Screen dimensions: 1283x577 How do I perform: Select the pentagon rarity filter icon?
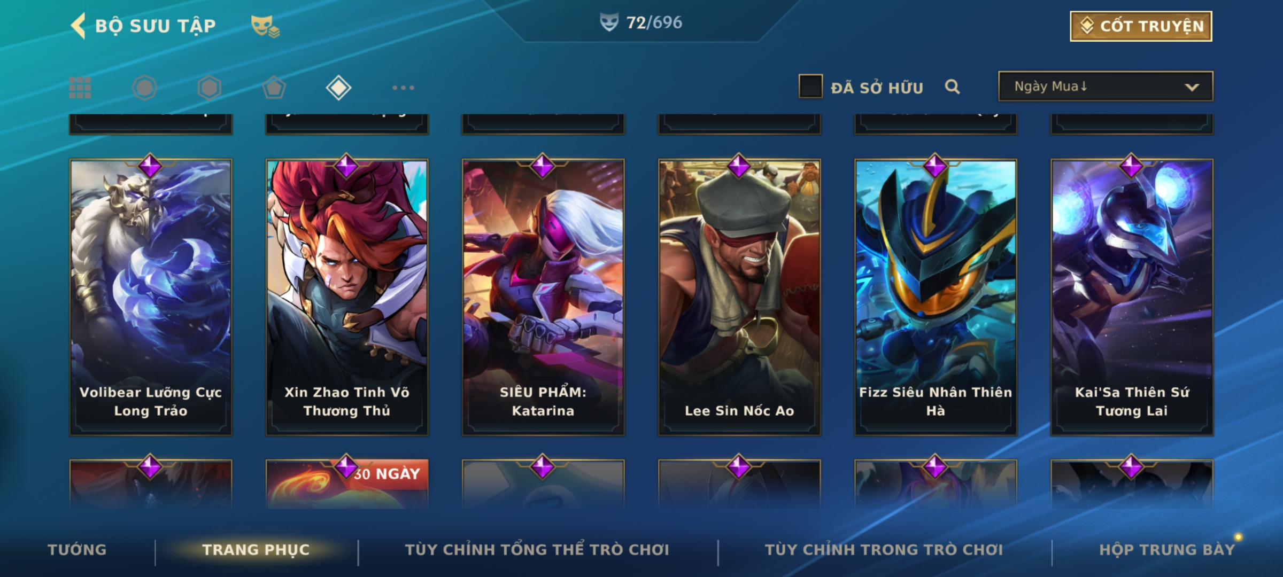click(x=274, y=88)
